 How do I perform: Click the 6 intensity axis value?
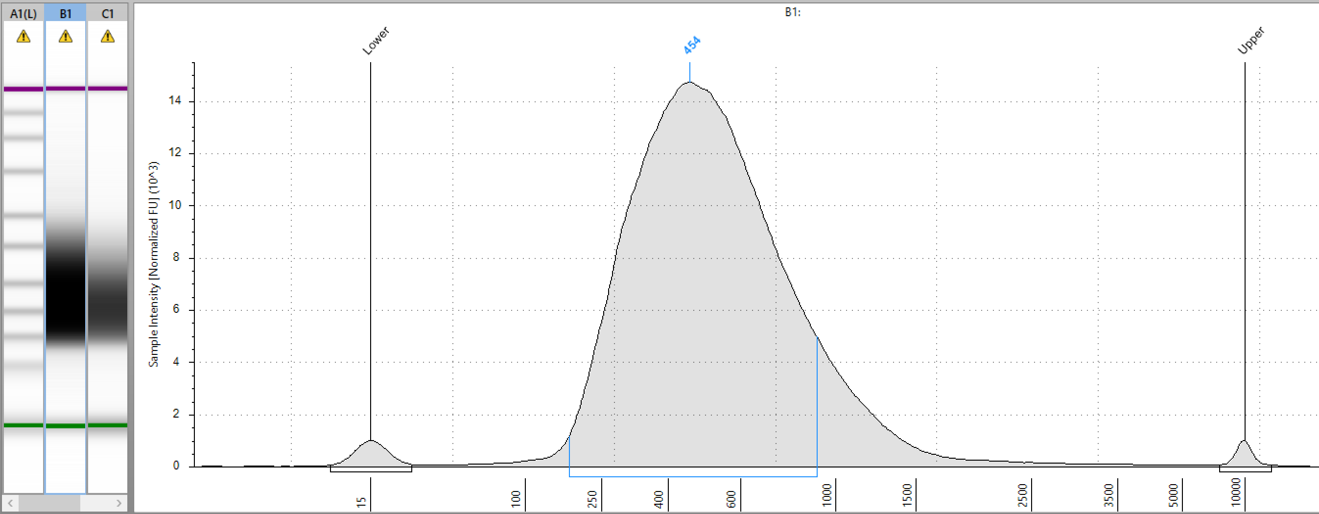tap(176, 309)
